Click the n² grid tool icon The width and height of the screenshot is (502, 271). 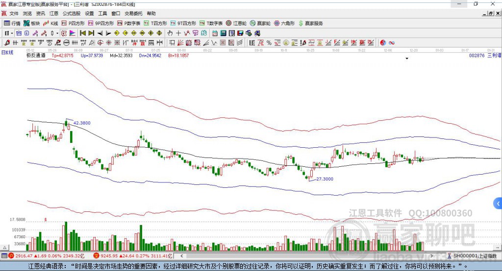click(x=83, y=43)
